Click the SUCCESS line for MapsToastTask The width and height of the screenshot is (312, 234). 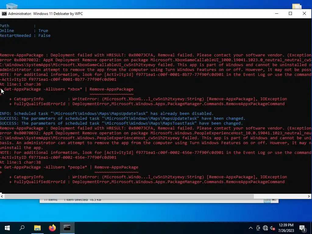[121, 123]
